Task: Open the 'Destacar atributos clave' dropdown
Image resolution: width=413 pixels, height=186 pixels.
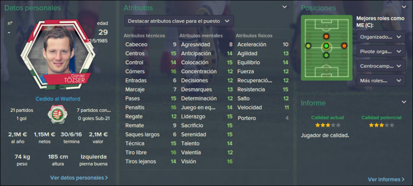Action: [179, 21]
